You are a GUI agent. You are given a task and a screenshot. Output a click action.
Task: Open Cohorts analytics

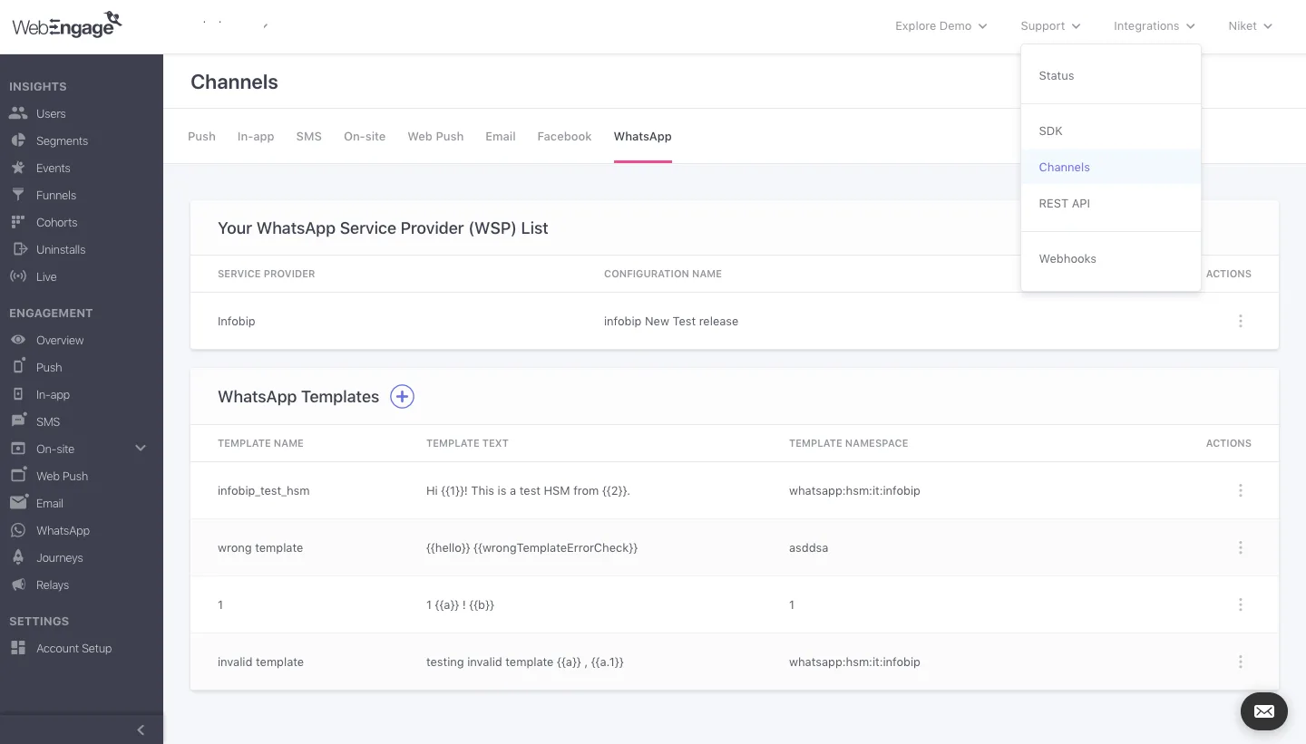click(x=56, y=222)
